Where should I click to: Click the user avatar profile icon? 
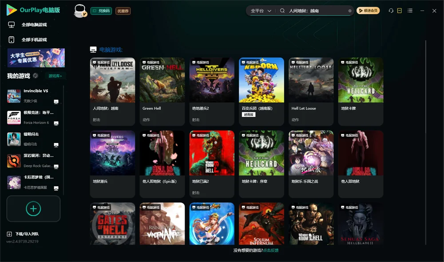pos(80,11)
